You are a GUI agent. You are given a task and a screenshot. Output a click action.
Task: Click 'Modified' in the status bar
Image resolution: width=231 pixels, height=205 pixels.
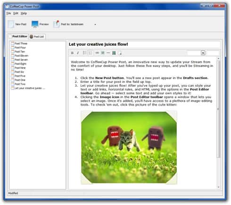click(x=13, y=193)
